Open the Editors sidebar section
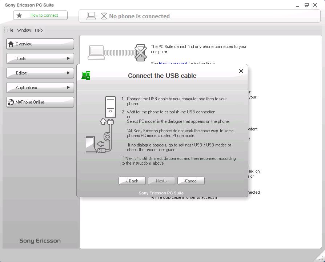The width and height of the screenshot is (325, 262). click(40, 73)
